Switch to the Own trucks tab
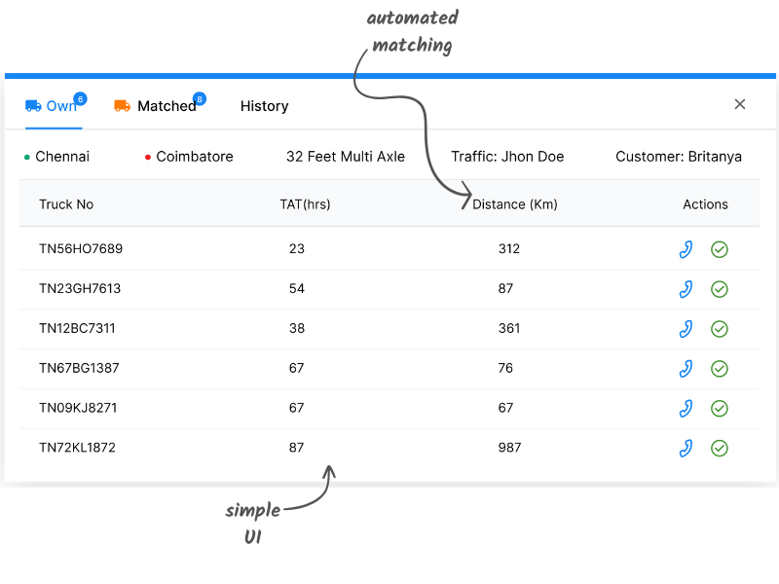The width and height of the screenshot is (779, 584). coord(54,106)
